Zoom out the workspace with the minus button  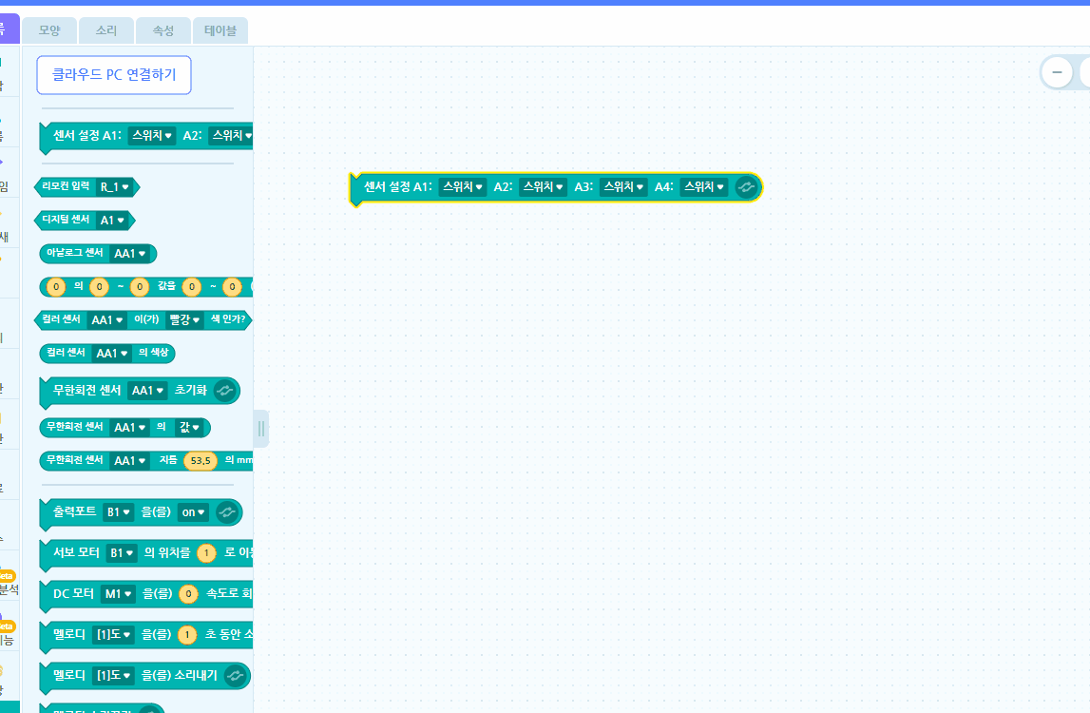pyautogui.click(x=1057, y=72)
